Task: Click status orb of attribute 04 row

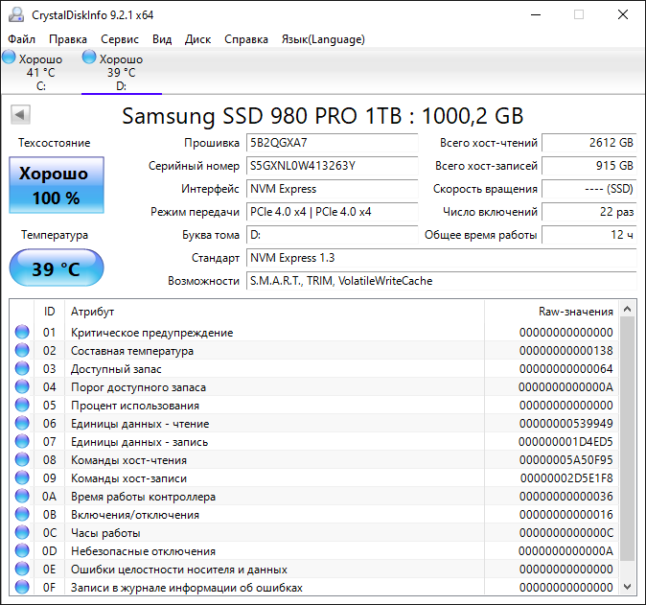Action: click(22, 387)
